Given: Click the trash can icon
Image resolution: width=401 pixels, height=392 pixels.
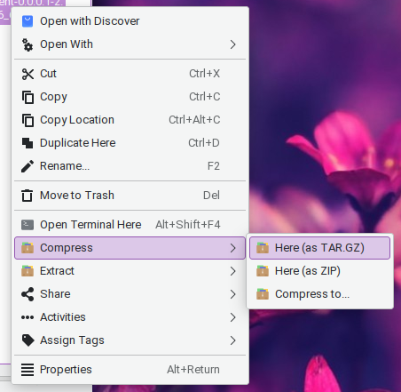Looking at the screenshot, I should (28, 196).
